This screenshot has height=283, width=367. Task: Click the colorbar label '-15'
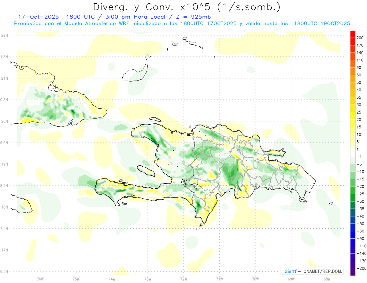click(360, 179)
